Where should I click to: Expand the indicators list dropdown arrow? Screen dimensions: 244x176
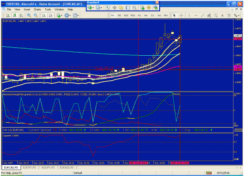coord(62,16)
